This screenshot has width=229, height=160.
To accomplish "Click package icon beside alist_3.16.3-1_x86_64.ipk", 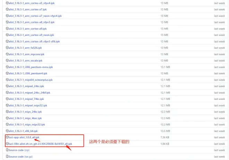I will pyautogui.click(x=7, y=131).
